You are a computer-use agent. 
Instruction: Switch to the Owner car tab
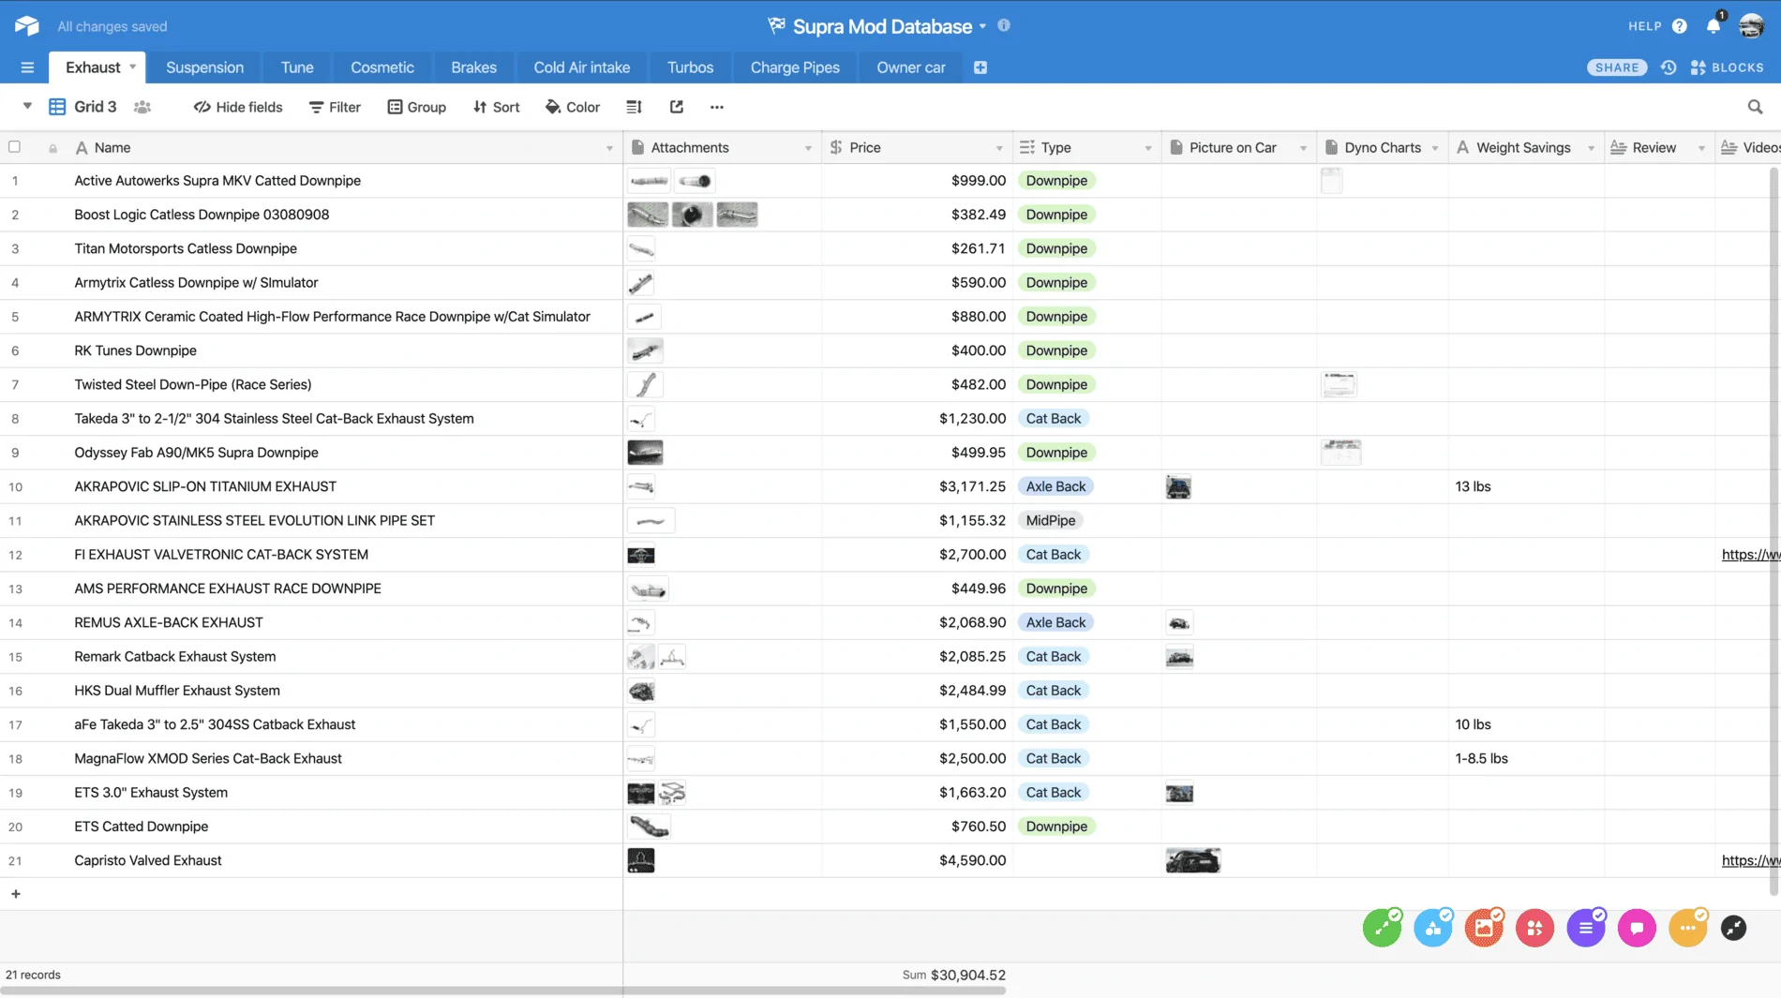point(910,67)
